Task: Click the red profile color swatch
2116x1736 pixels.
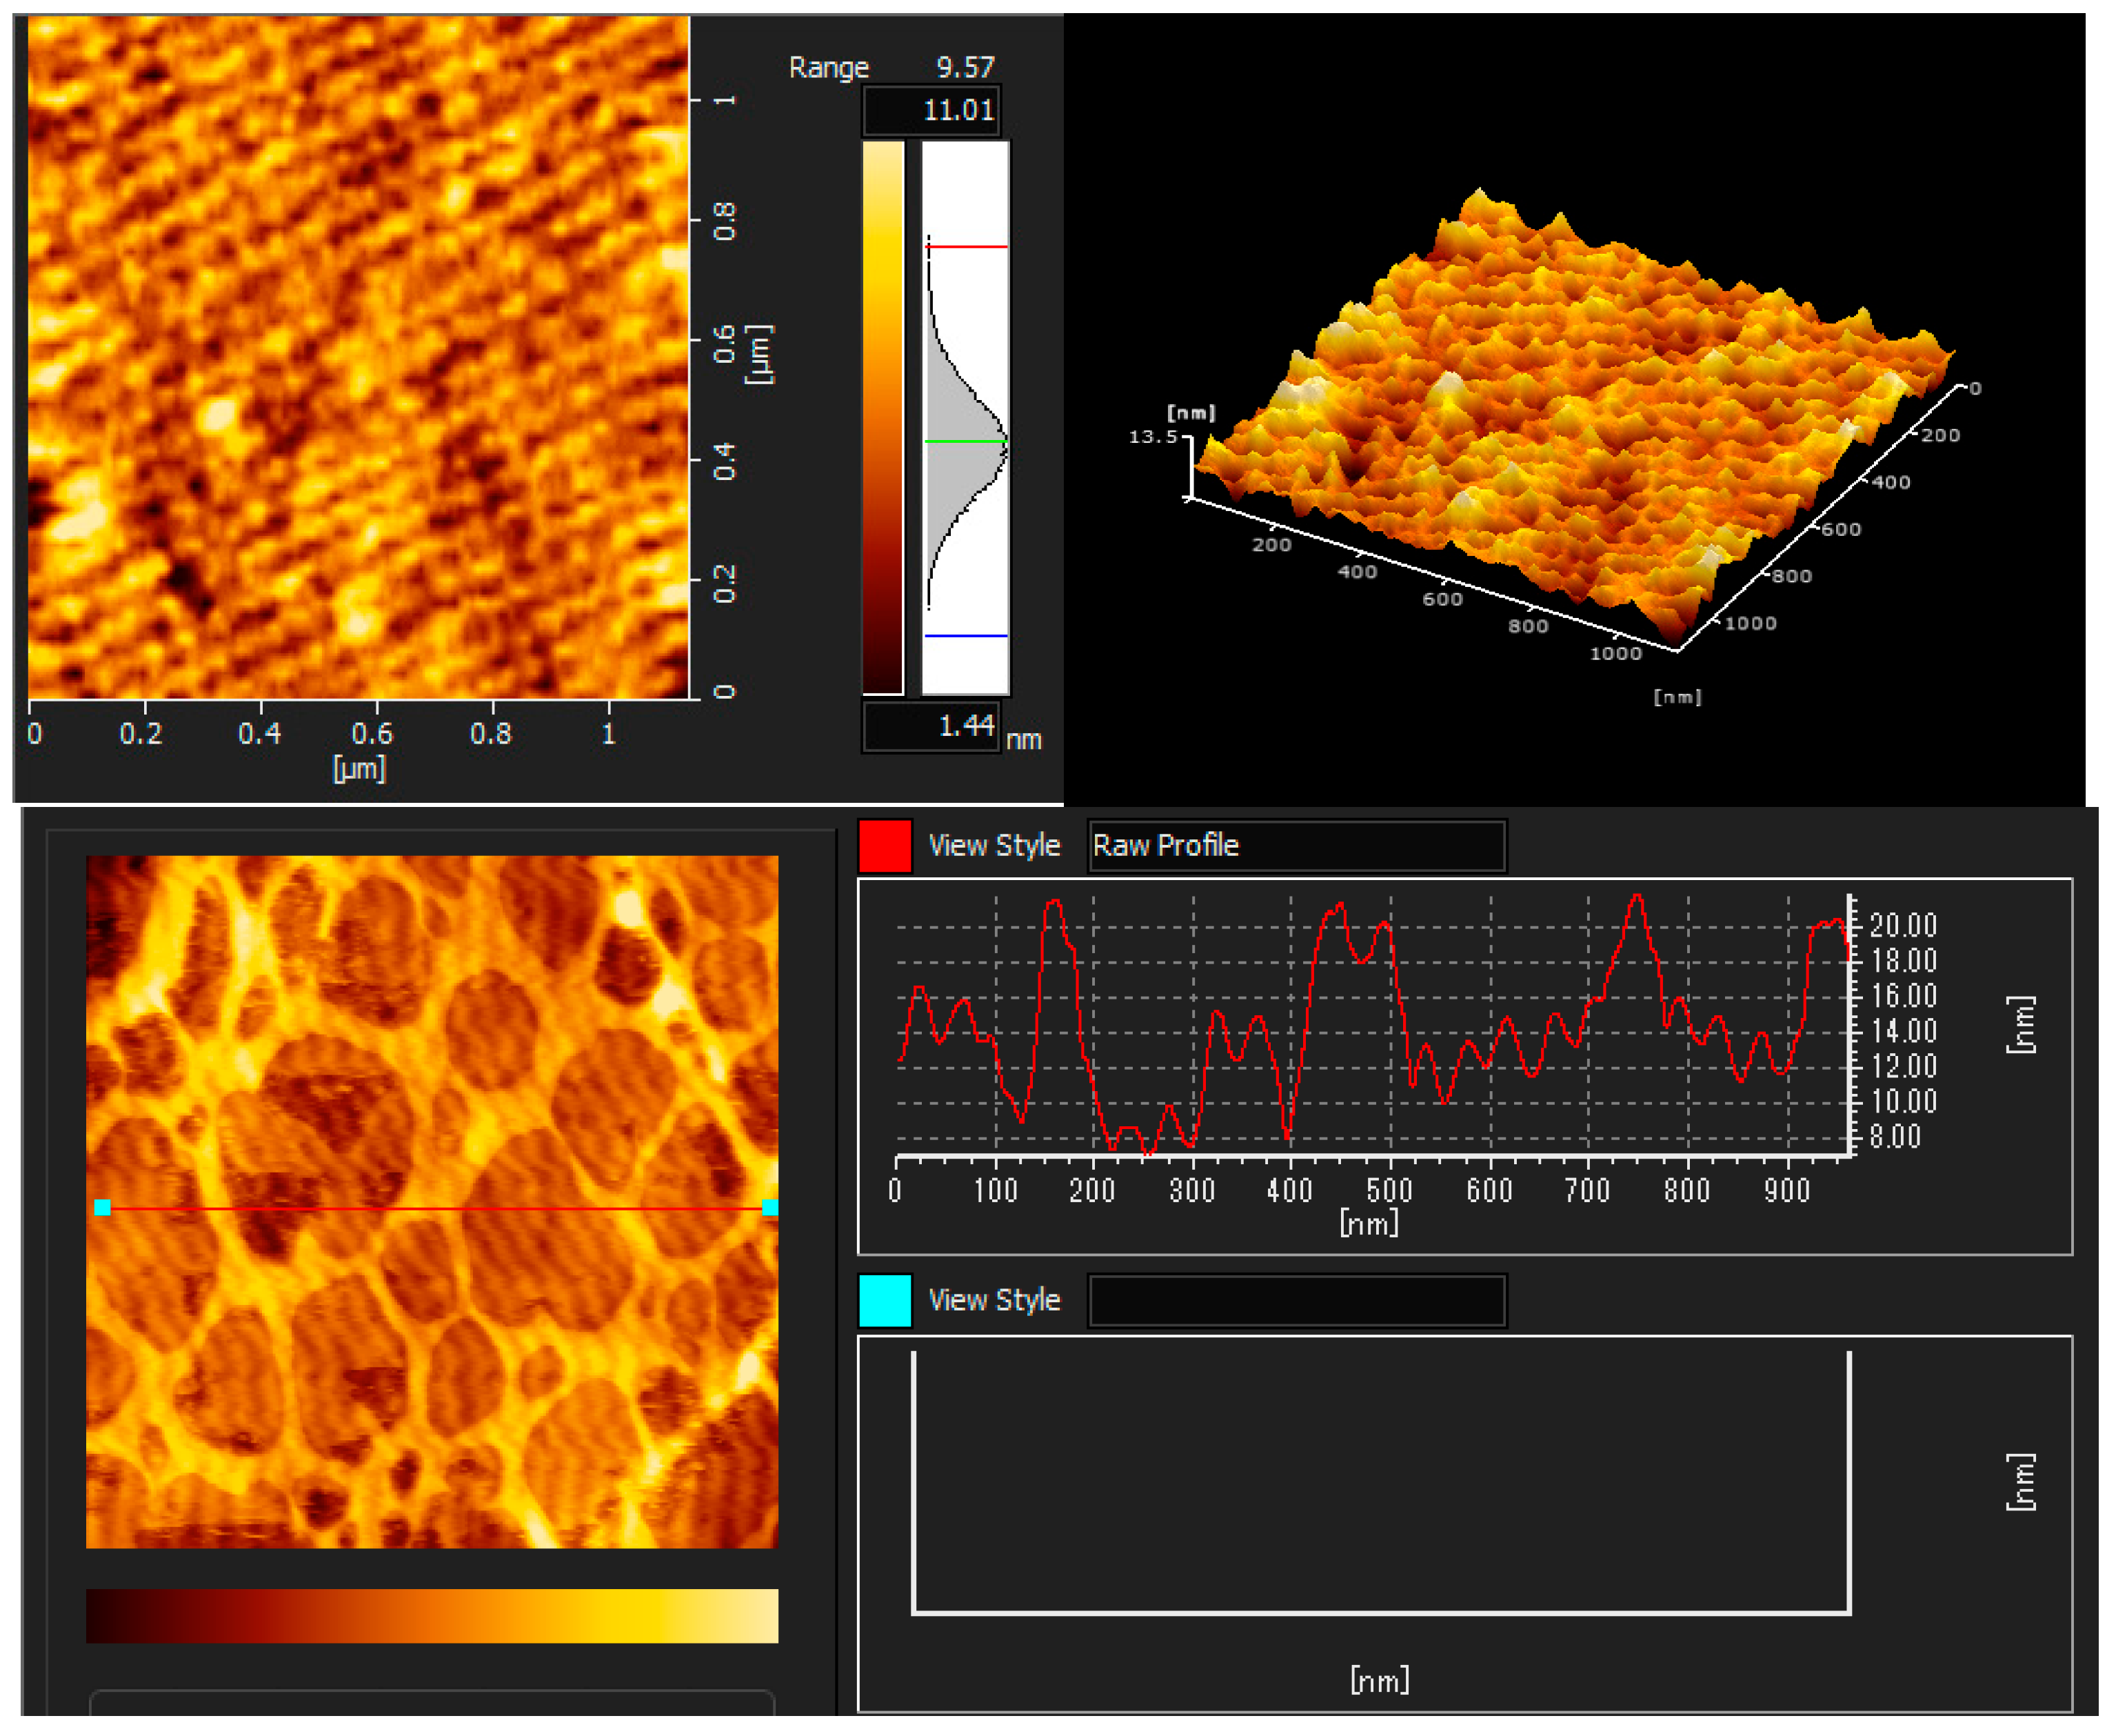Action: click(x=884, y=846)
